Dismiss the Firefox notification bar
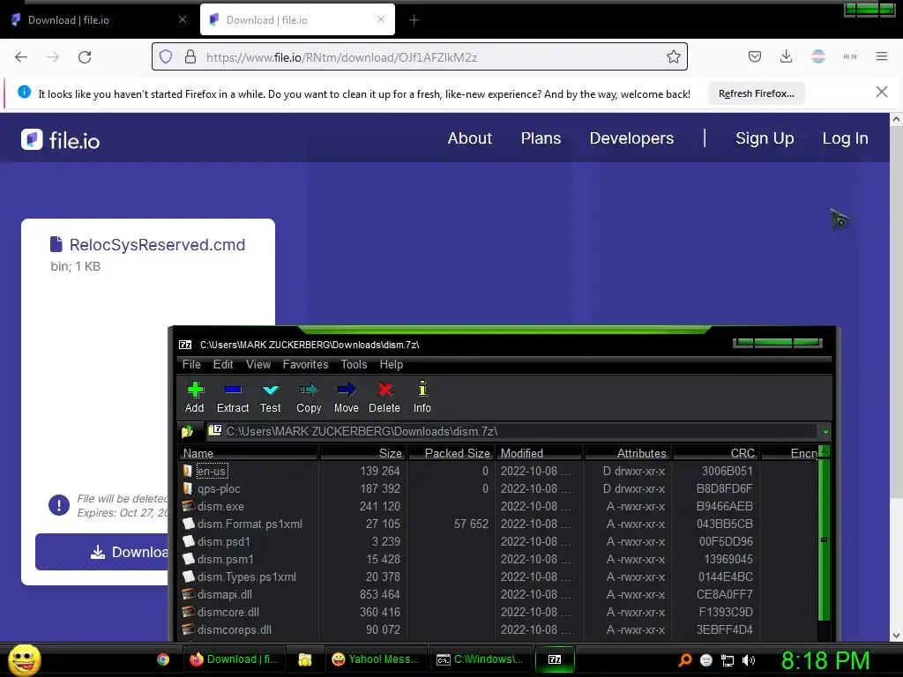 click(x=881, y=92)
